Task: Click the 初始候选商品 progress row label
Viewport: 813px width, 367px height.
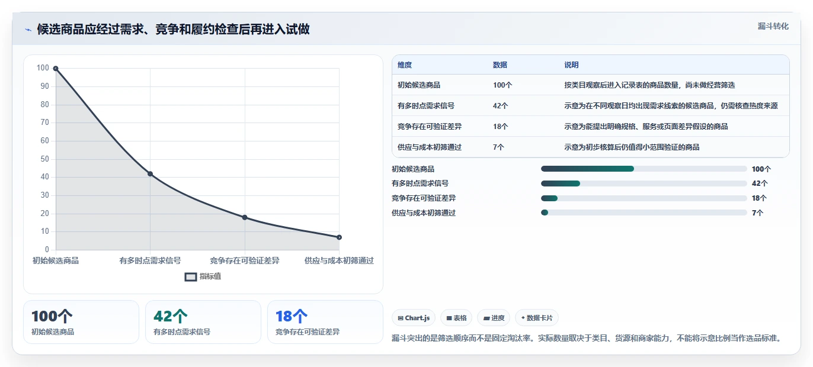Action: coord(413,169)
